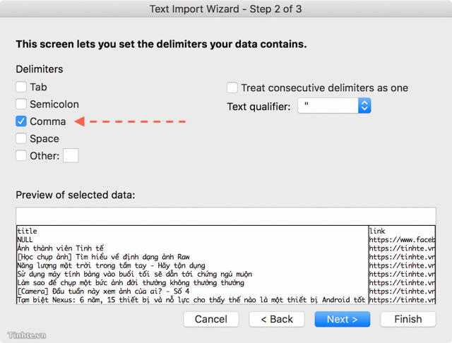Select the link column in preview

coord(402,265)
